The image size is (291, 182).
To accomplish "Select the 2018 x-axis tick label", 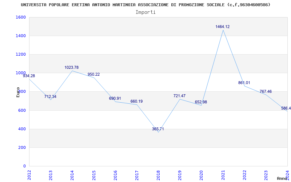I will click(158, 175).
